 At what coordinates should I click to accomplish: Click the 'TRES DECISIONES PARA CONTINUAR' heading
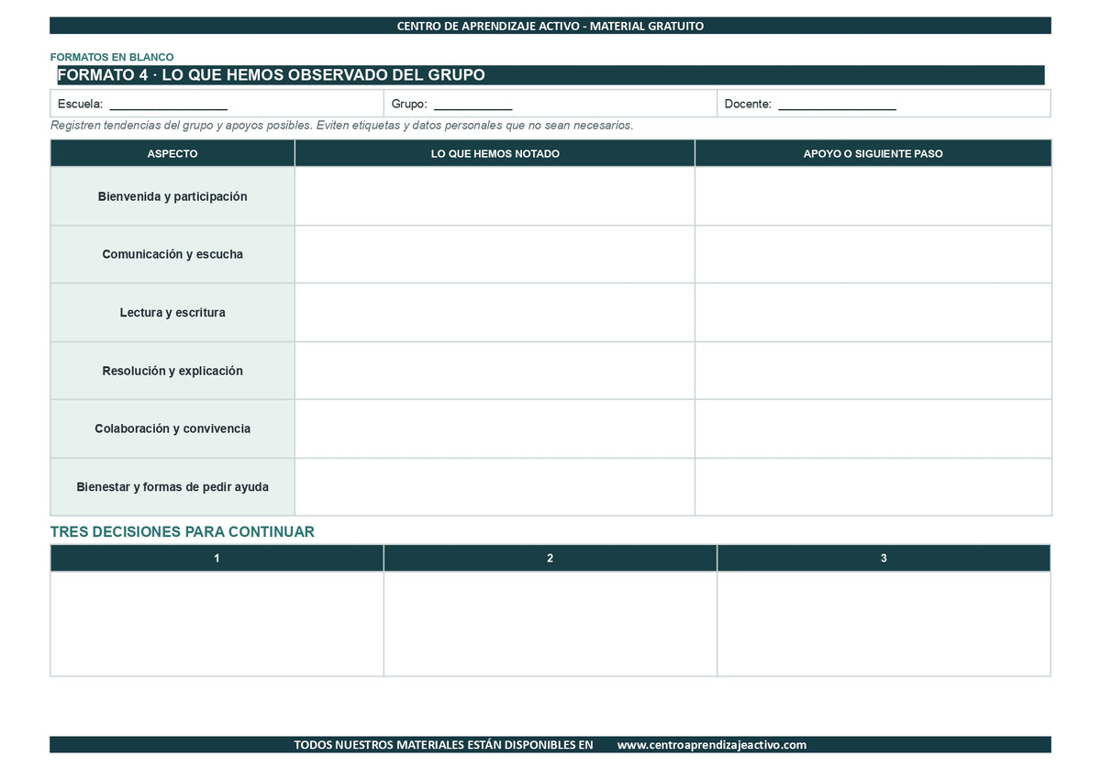(x=183, y=532)
